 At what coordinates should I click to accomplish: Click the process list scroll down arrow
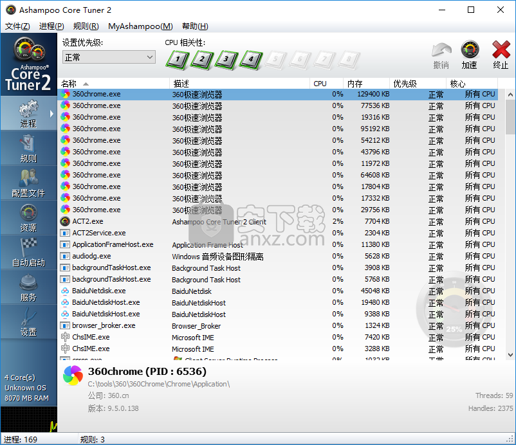pyautogui.click(x=510, y=354)
